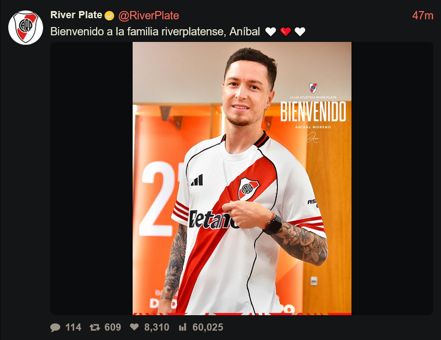Viewport: 441px width, 340px height.
Task: Open the 47m timestamp link
Action: 423,15
